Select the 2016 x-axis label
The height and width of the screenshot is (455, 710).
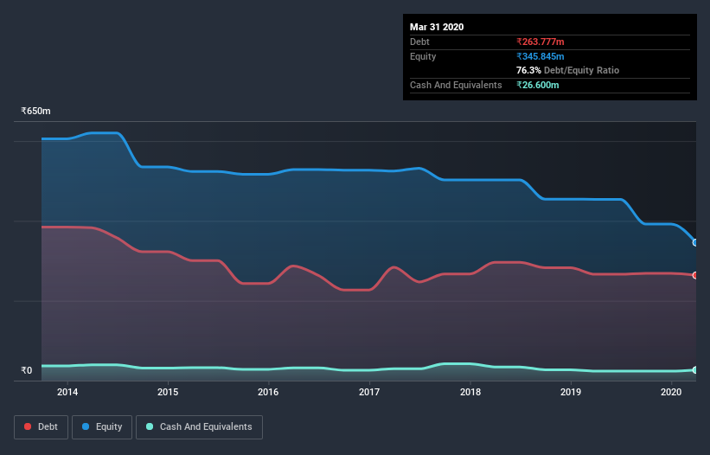click(x=268, y=392)
